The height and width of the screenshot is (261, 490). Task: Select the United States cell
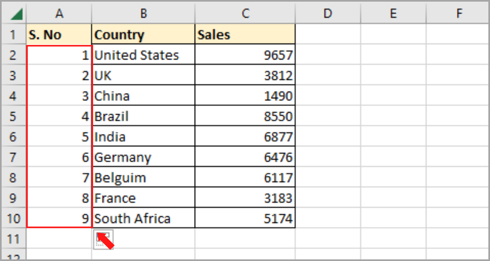(x=143, y=54)
